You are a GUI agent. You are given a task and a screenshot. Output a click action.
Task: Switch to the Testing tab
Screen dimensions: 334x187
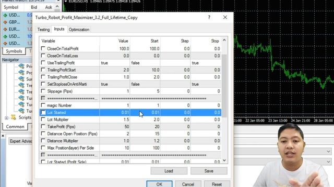click(43, 30)
